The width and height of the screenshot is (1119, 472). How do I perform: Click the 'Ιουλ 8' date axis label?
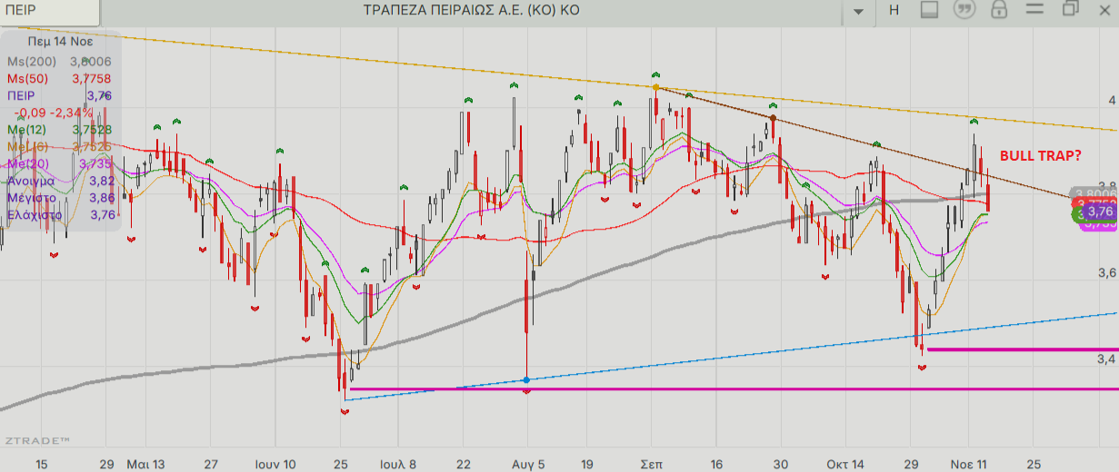396,464
